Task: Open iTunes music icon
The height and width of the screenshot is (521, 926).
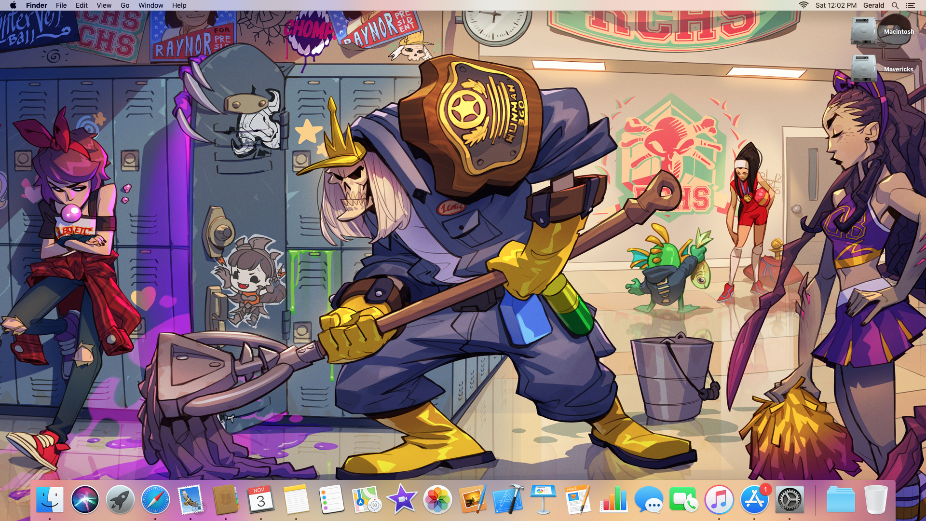Action: [x=719, y=499]
